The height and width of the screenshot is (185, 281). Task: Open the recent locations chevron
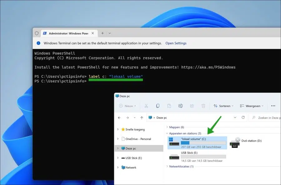coord(135,118)
